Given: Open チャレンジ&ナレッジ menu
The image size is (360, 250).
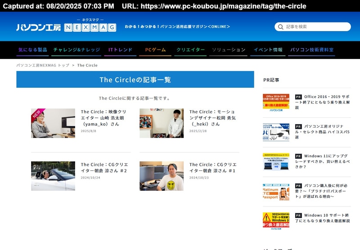Looking at the screenshot, I should pos(76,50).
